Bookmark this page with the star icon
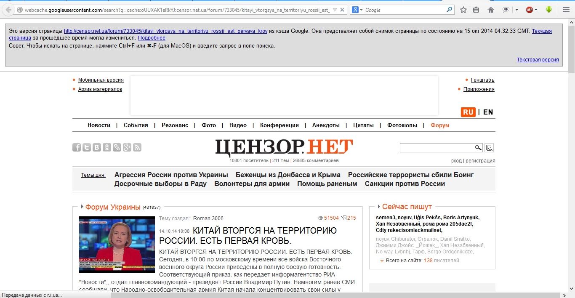Screen dimensions: 575x298 click(x=463, y=10)
